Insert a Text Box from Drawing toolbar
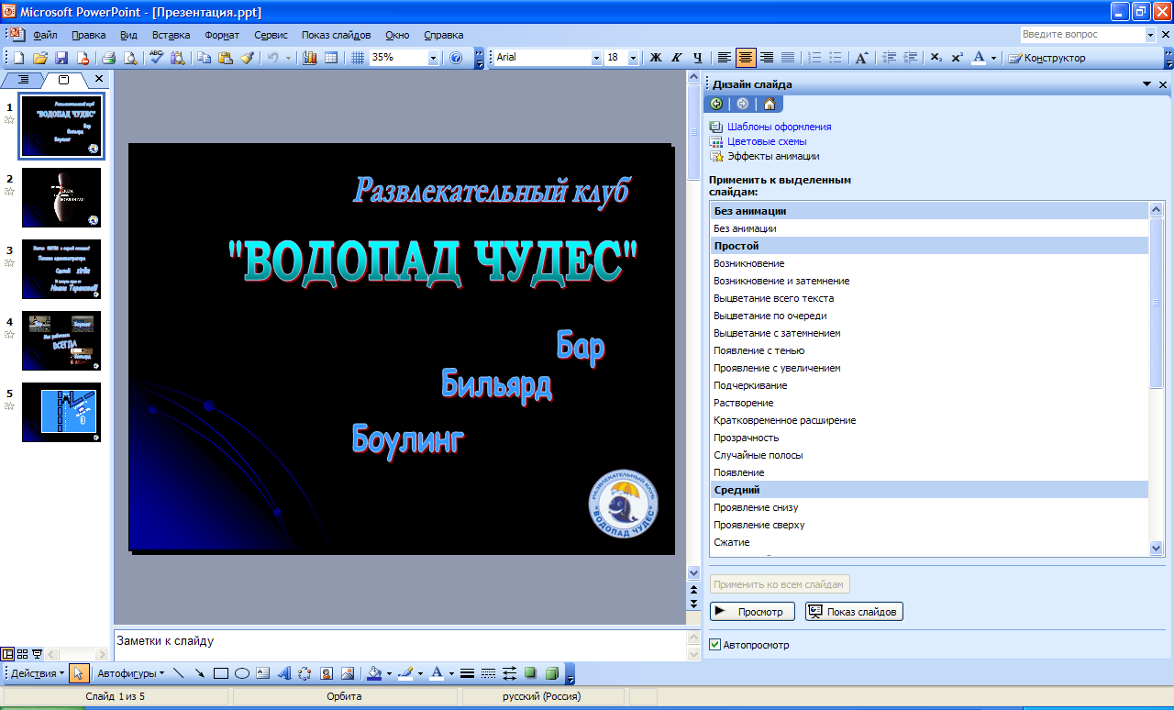This screenshot has width=1174, height=710. (x=262, y=673)
